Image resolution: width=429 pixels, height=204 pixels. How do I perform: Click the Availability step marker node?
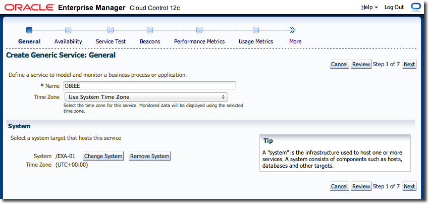68,30
